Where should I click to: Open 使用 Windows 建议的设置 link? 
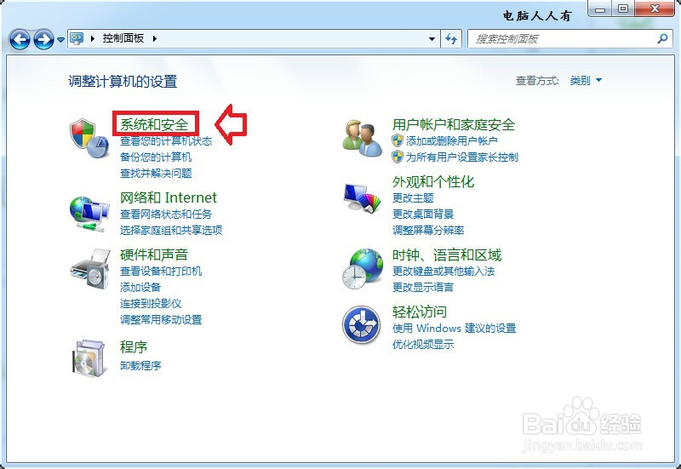(x=454, y=328)
